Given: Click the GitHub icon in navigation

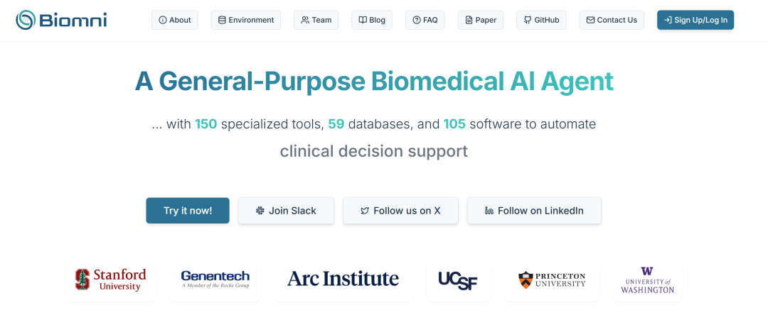Looking at the screenshot, I should (x=528, y=20).
